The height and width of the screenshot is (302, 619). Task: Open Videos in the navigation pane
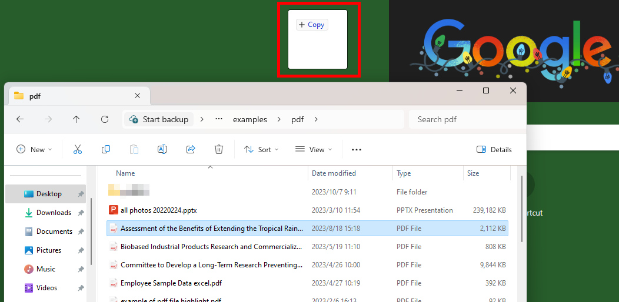click(45, 288)
